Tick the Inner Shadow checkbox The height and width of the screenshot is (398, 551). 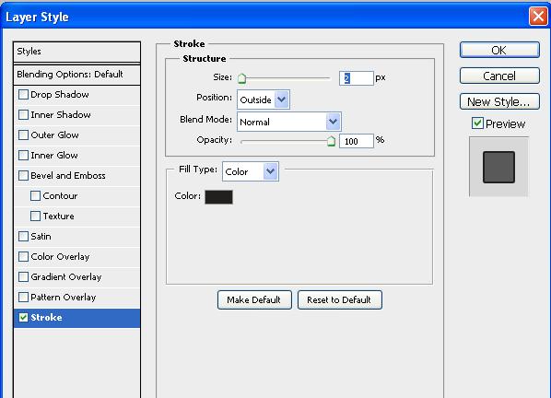23,115
